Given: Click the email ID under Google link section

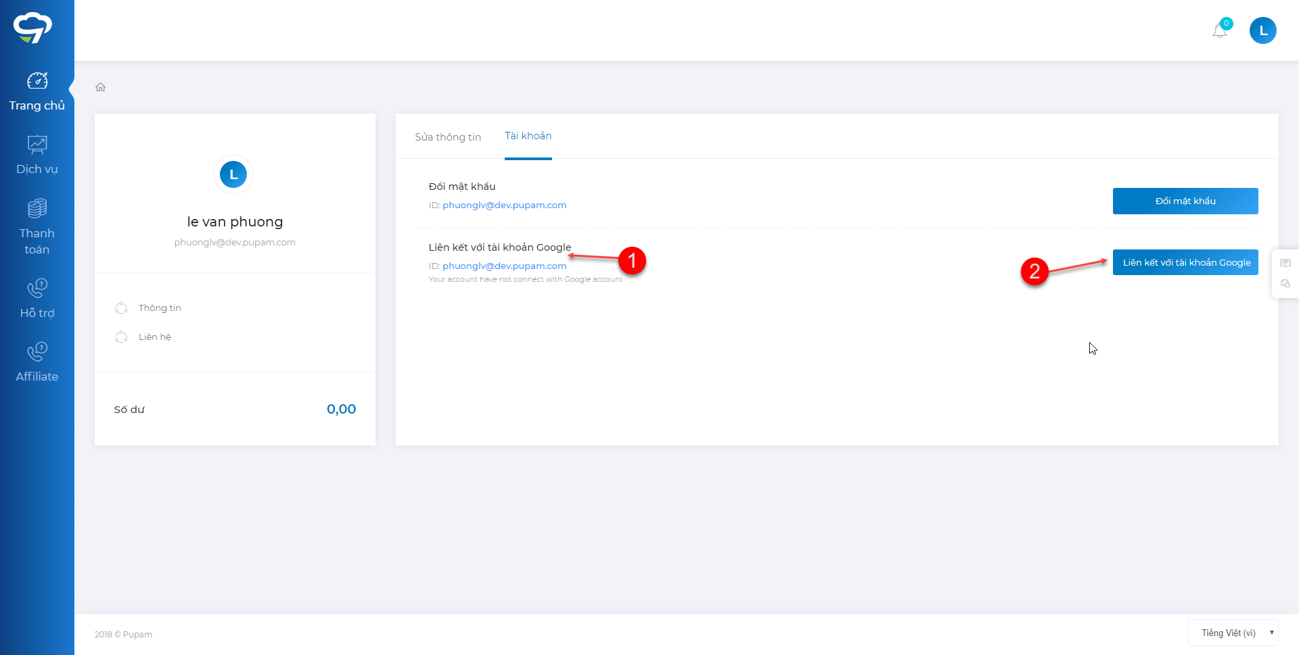Looking at the screenshot, I should click(x=505, y=266).
